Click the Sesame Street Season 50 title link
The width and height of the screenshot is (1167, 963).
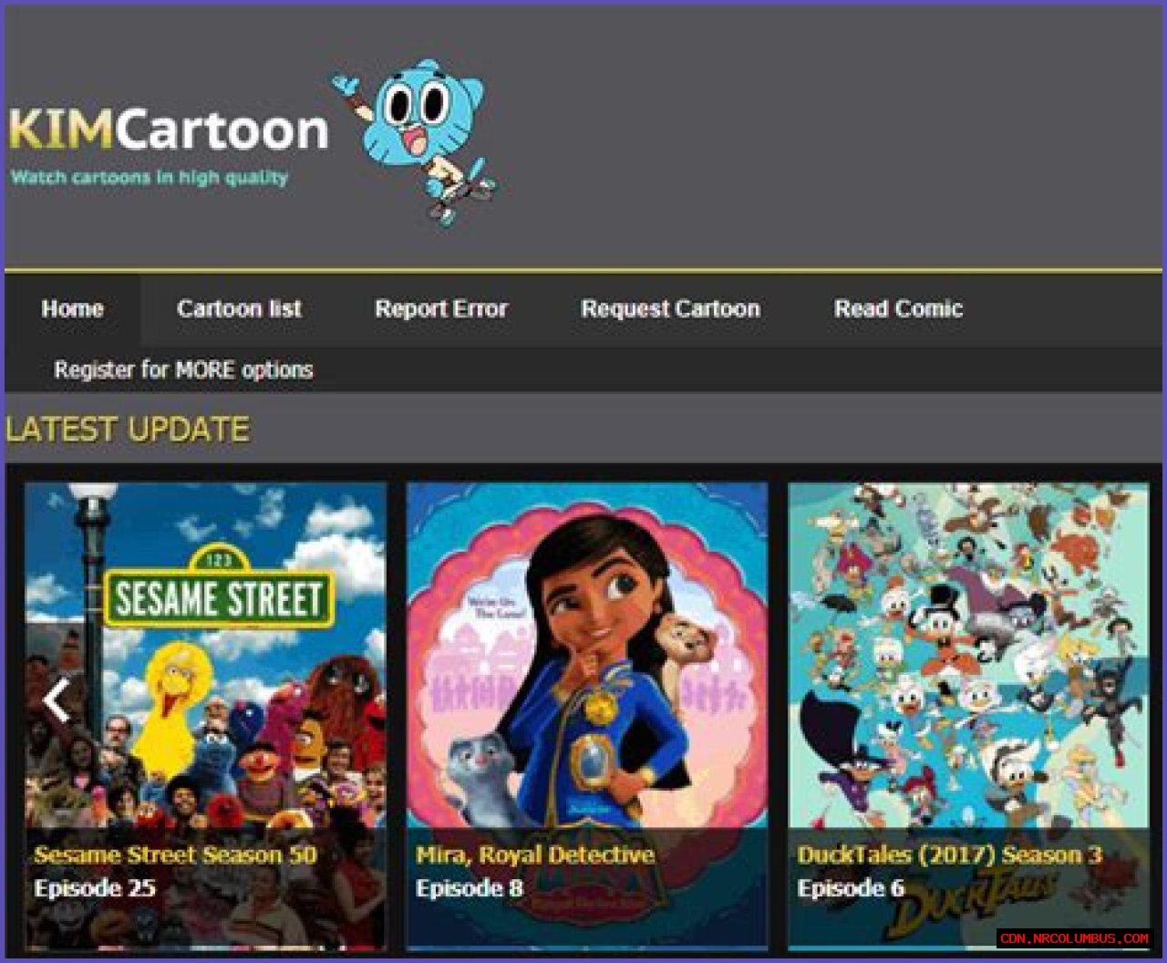[x=175, y=855]
